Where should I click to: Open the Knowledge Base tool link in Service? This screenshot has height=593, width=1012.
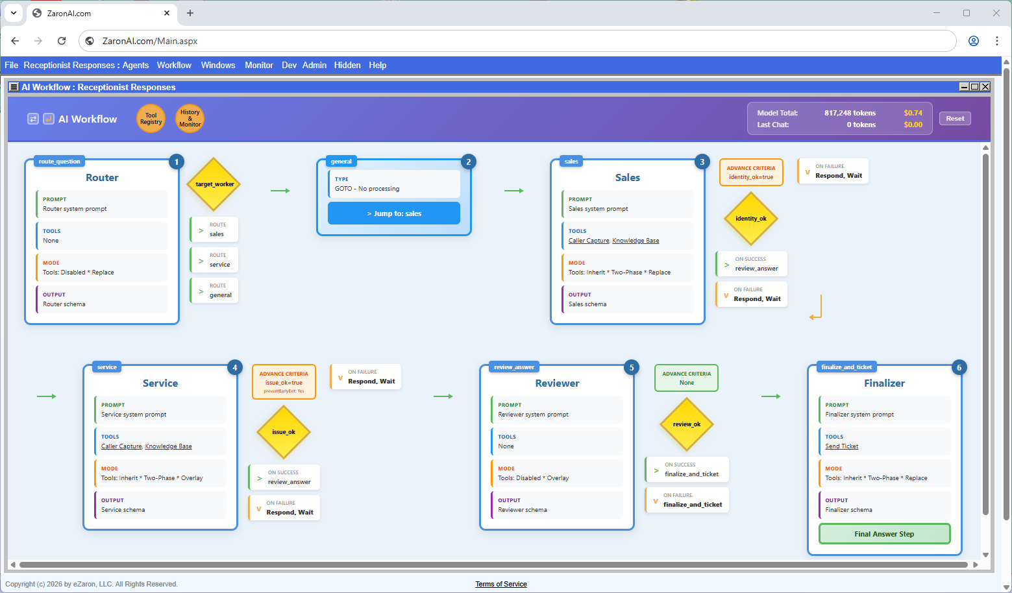168,446
